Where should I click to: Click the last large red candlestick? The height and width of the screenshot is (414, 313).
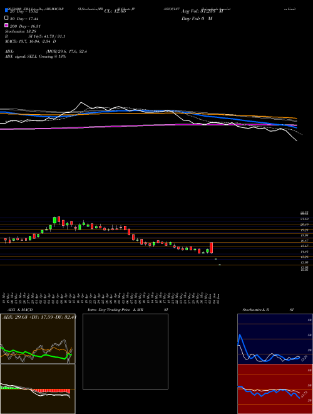[211, 248]
